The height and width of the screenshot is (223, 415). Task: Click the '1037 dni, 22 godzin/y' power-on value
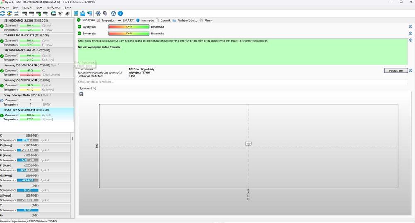pos(142,69)
